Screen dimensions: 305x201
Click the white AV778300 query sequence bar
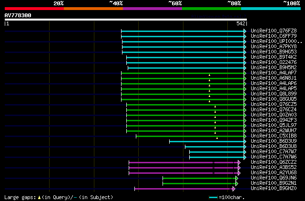coord(126,20)
